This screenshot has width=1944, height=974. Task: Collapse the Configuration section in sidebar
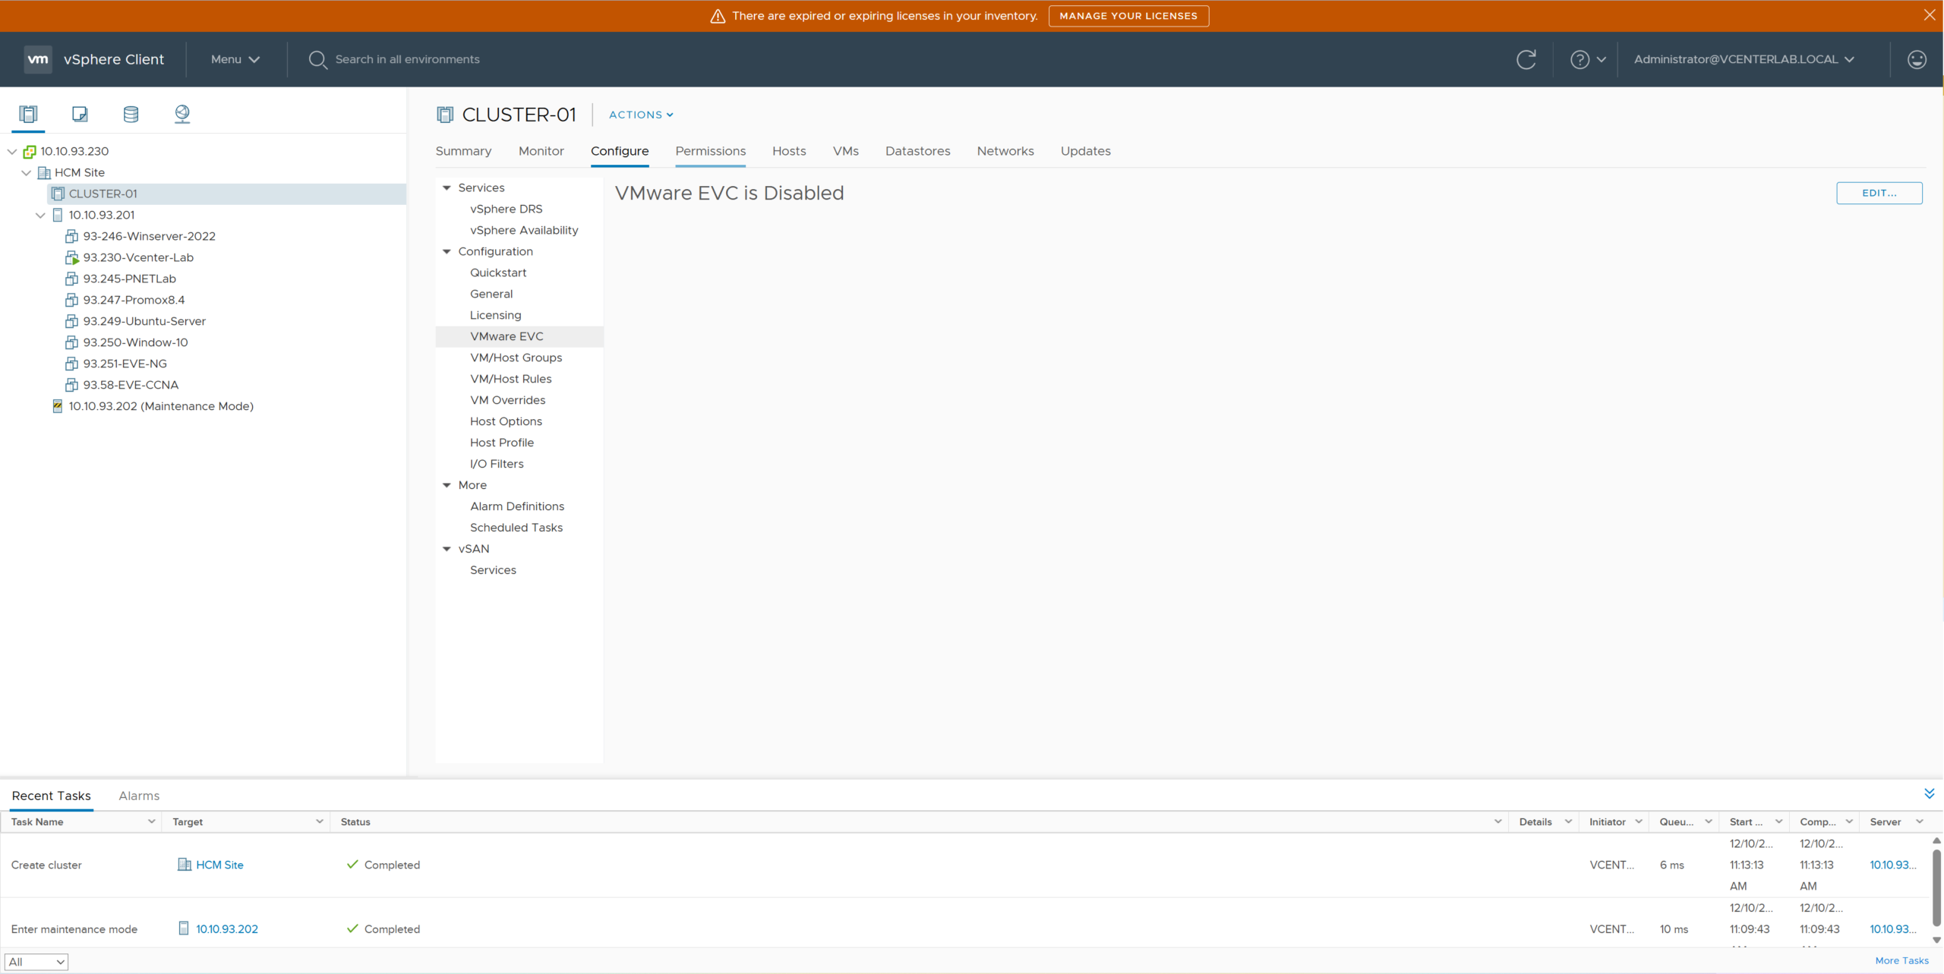[447, 251]
